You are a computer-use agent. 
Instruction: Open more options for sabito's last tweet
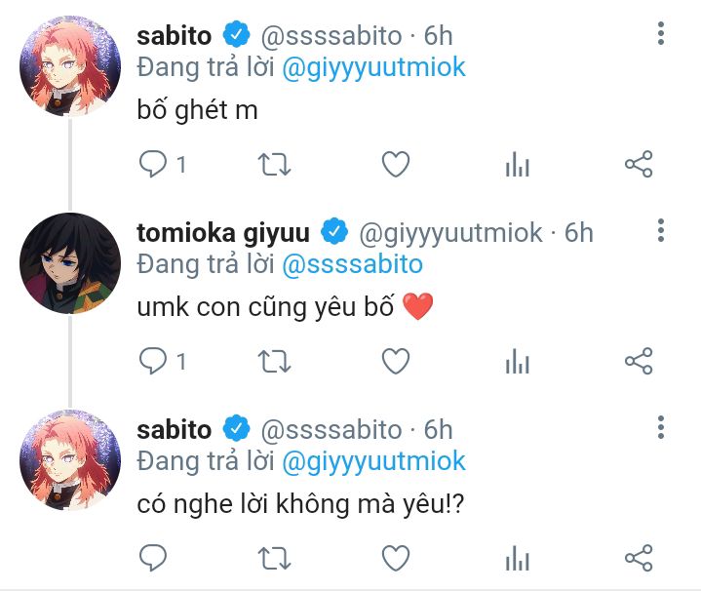pos(661,427)
